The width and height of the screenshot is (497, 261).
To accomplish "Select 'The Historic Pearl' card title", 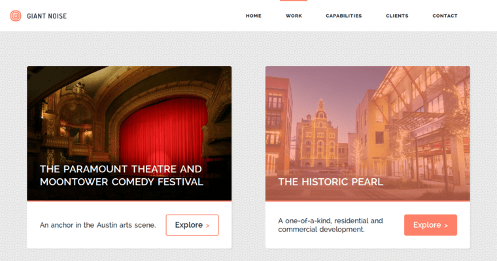I will (x=331, y=182).
